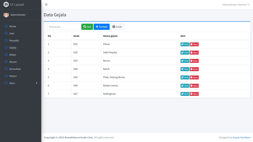
Task: Click the Kedinginan symptom name
Action: [109, 94]
